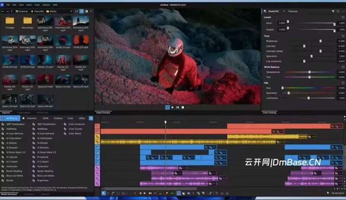Open the Options menu

(x=46, y=5)
